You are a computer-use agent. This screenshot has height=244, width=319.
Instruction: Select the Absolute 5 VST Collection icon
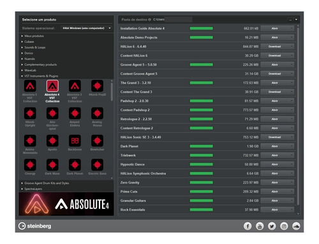pyautogui.click(x=30, y=86)
